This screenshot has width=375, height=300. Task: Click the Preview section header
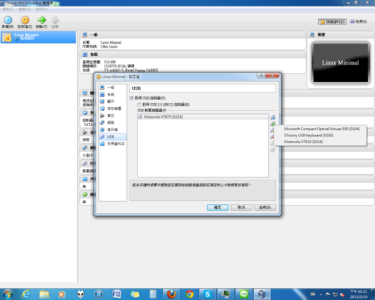[341, 35]
